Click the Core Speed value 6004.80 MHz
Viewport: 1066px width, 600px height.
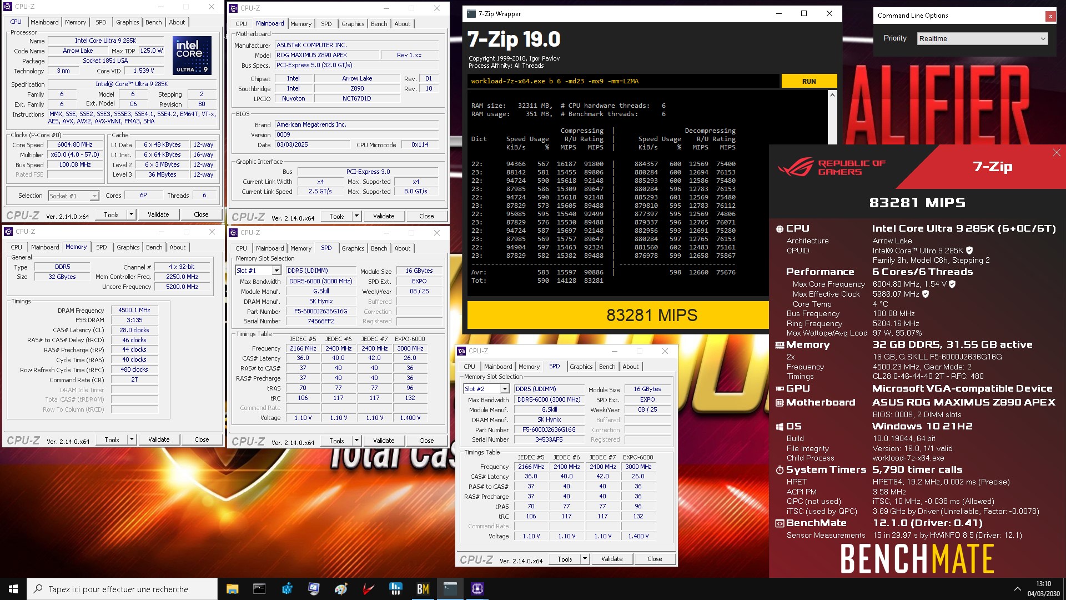pyautogui.click(x=75, y=144)
